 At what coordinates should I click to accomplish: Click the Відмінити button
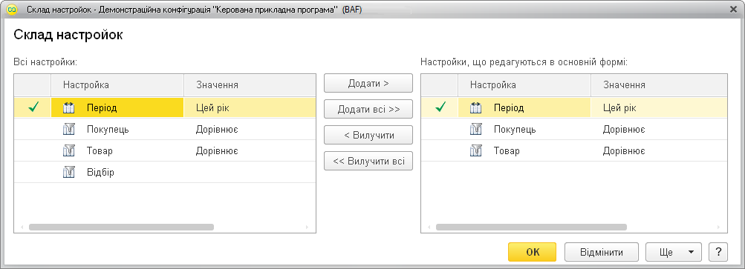coord(602,252)
